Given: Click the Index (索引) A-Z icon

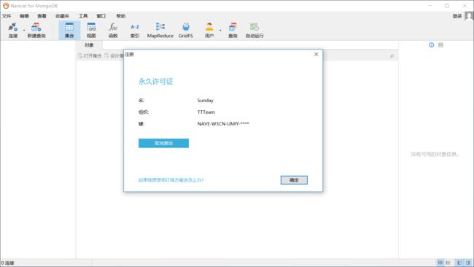Looking at the screenshot, I should [135, 30].
